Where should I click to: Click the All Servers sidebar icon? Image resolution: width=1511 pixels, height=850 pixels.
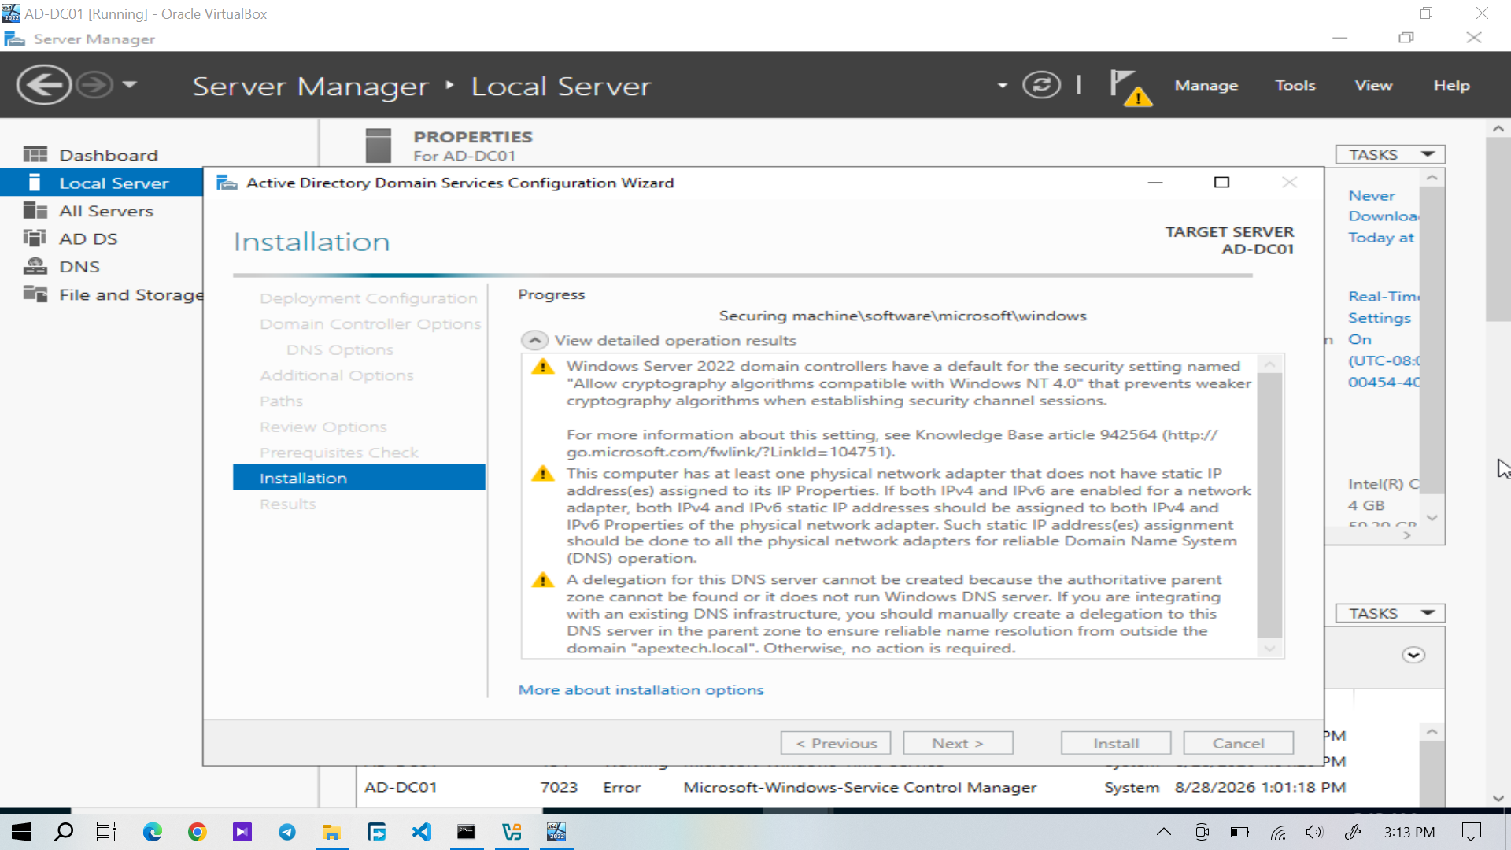[x=35, y=211]
